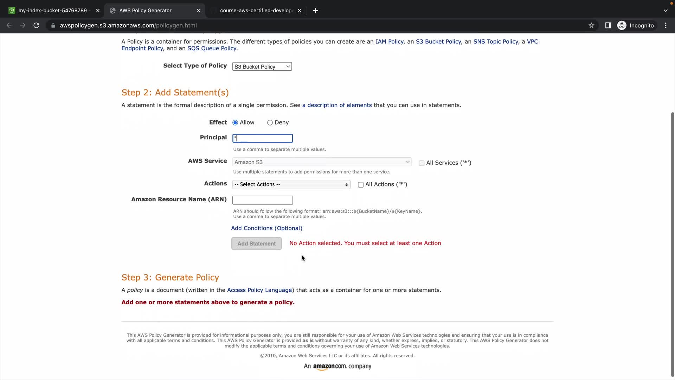675x380 pixels.
Task: Open the side panel icon
Action: (x=608, y=25)
